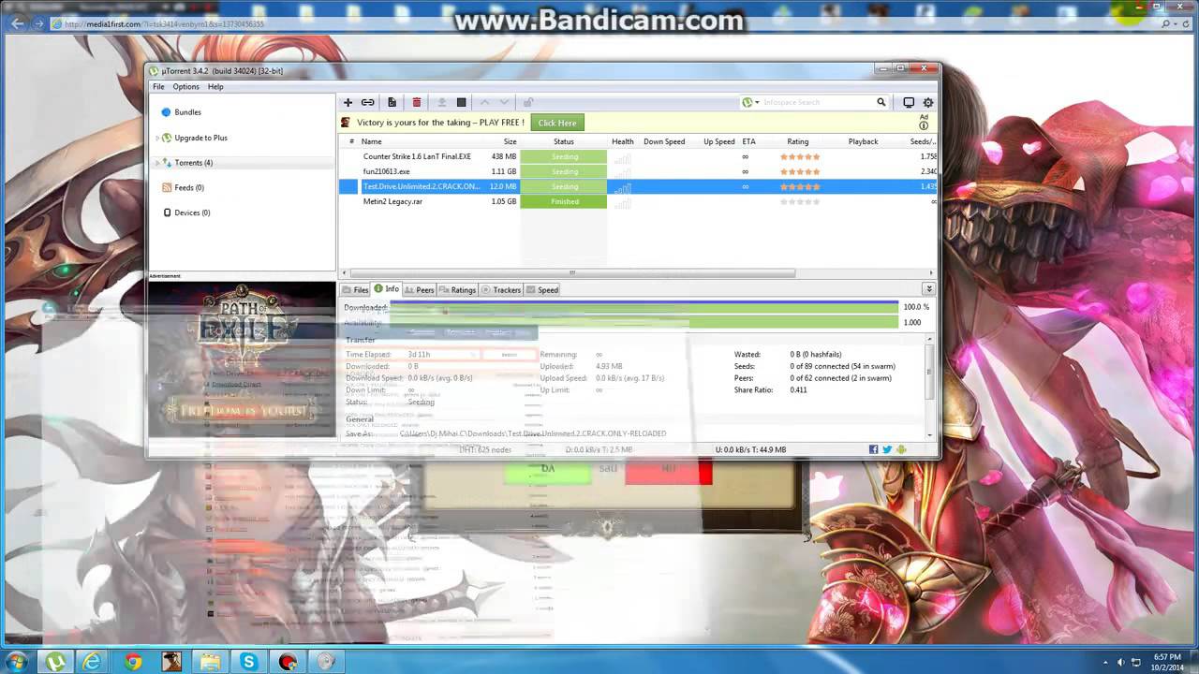1199x674 pixels.
Task: Sort by the Rating column header
Action: (x=798, y=141)
